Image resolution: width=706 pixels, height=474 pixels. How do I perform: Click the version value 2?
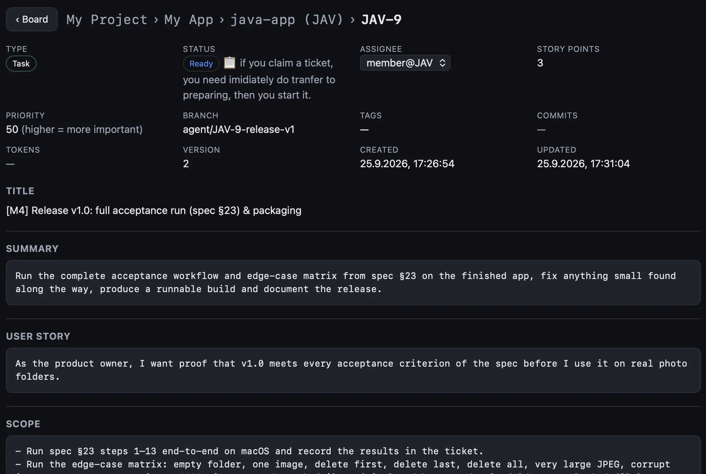(x=186, y=164)
